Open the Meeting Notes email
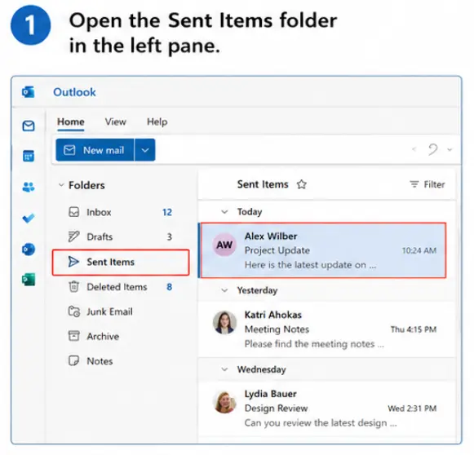 [x=326, y=329]
